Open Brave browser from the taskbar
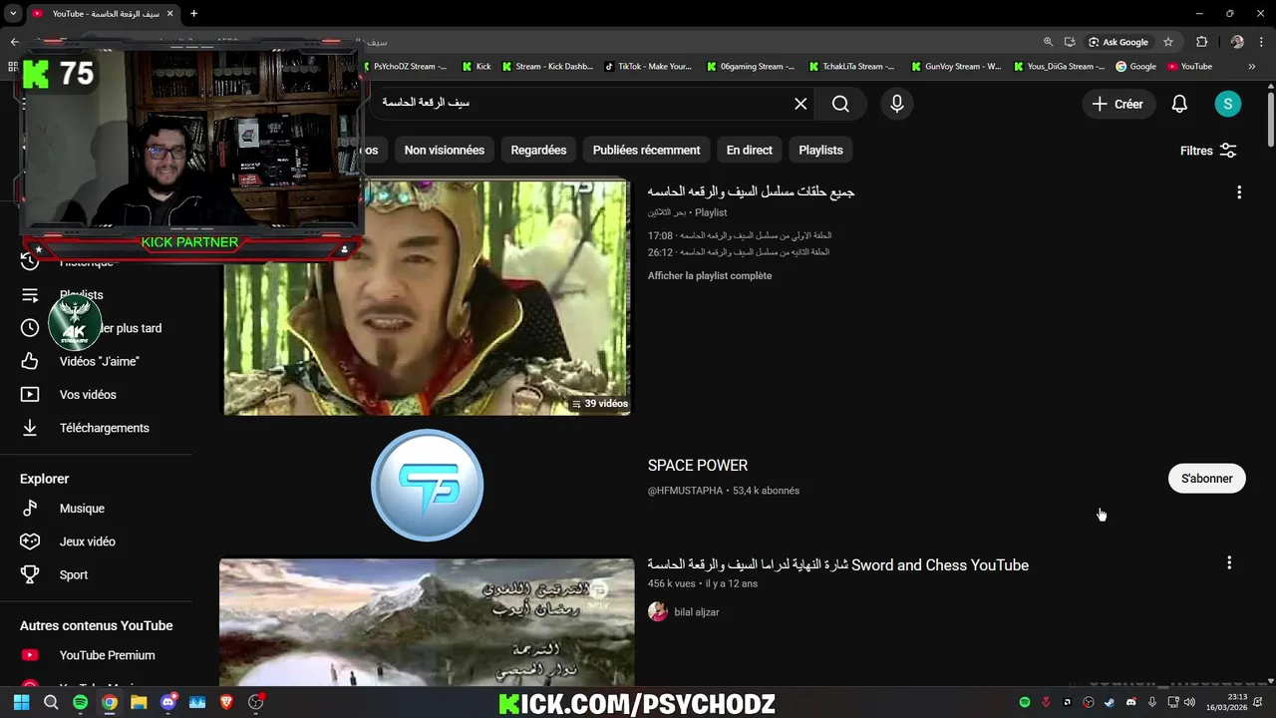The image size is (1276, 718). 226,702
